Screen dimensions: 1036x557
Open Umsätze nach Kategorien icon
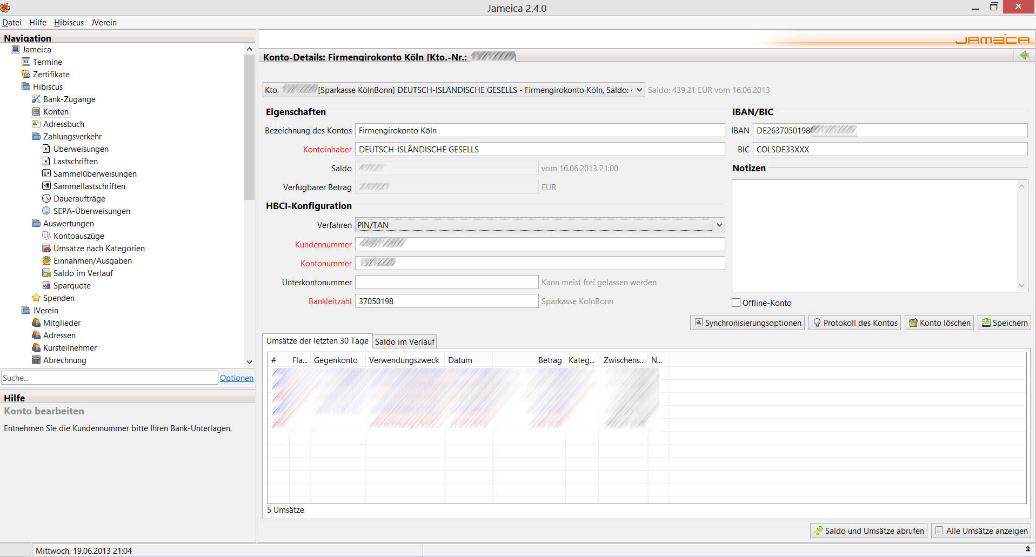coord(46,248)
